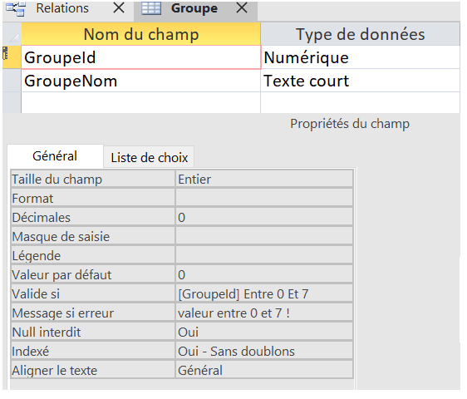Select the Général properties tab

[x=55, y=156]
